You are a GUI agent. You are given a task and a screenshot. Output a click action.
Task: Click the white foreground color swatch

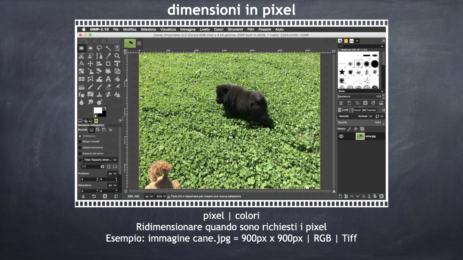(98, 111)
